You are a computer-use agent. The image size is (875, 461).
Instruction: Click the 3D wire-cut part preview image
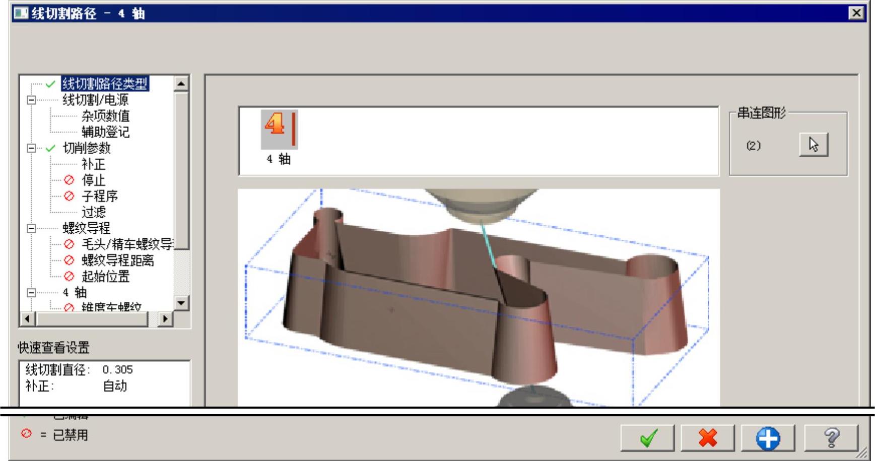tap(478, 297)
